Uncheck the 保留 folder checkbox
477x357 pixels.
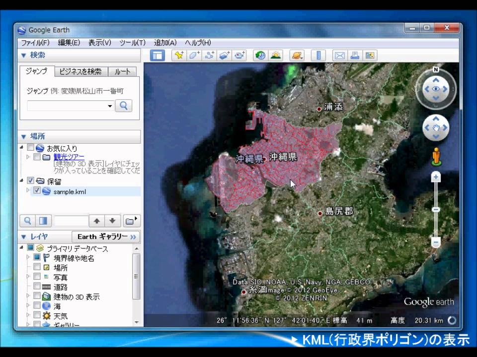pyautogui.click(x=30, y=180)
